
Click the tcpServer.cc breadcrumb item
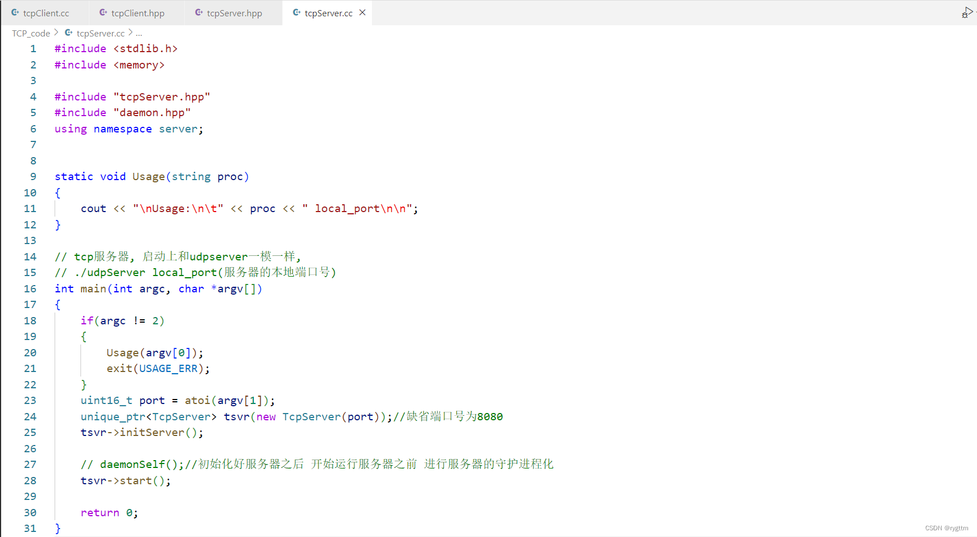pos(101,33)
